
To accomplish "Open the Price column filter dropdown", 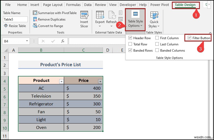I will (100, 81).
